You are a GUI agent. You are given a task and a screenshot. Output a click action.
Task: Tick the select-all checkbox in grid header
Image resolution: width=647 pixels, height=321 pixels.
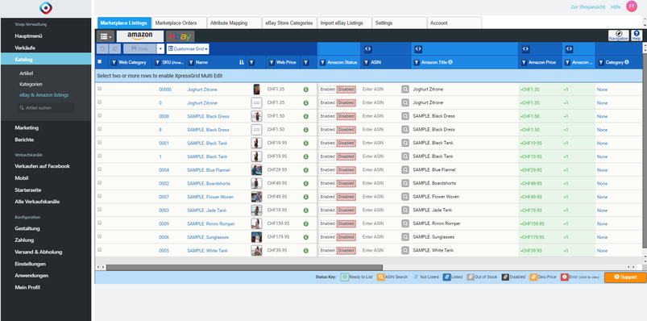99,62
